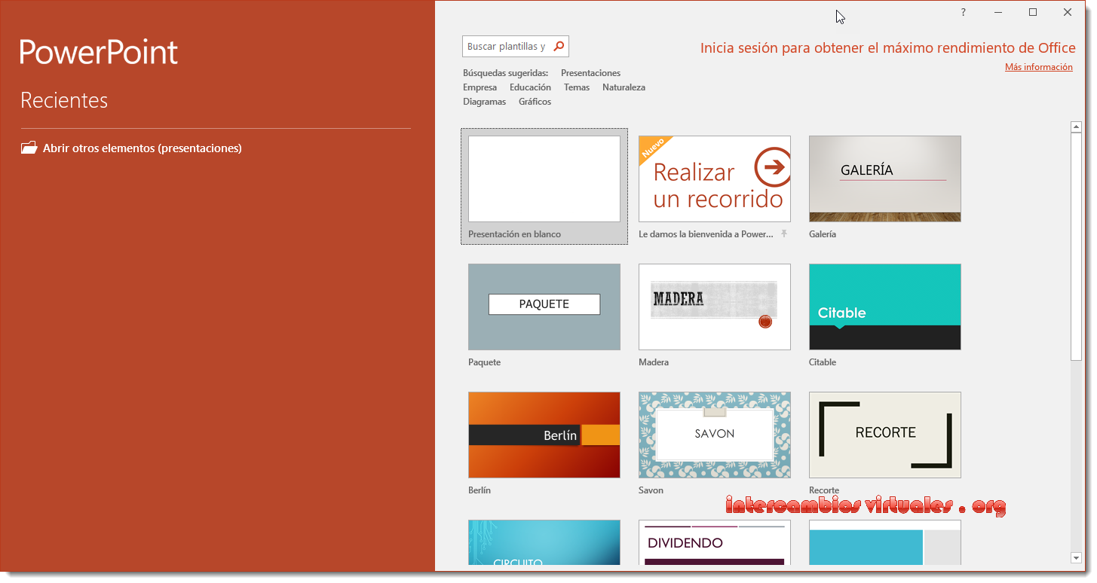Maximize the PowerPoint window
The image size is (1097, 583).
[1033, 12]
